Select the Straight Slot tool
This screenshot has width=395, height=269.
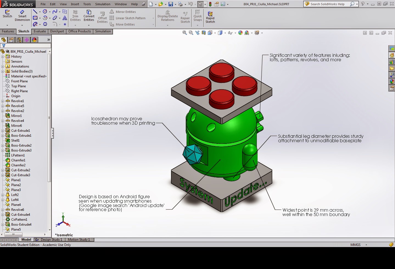coord(35,24)
